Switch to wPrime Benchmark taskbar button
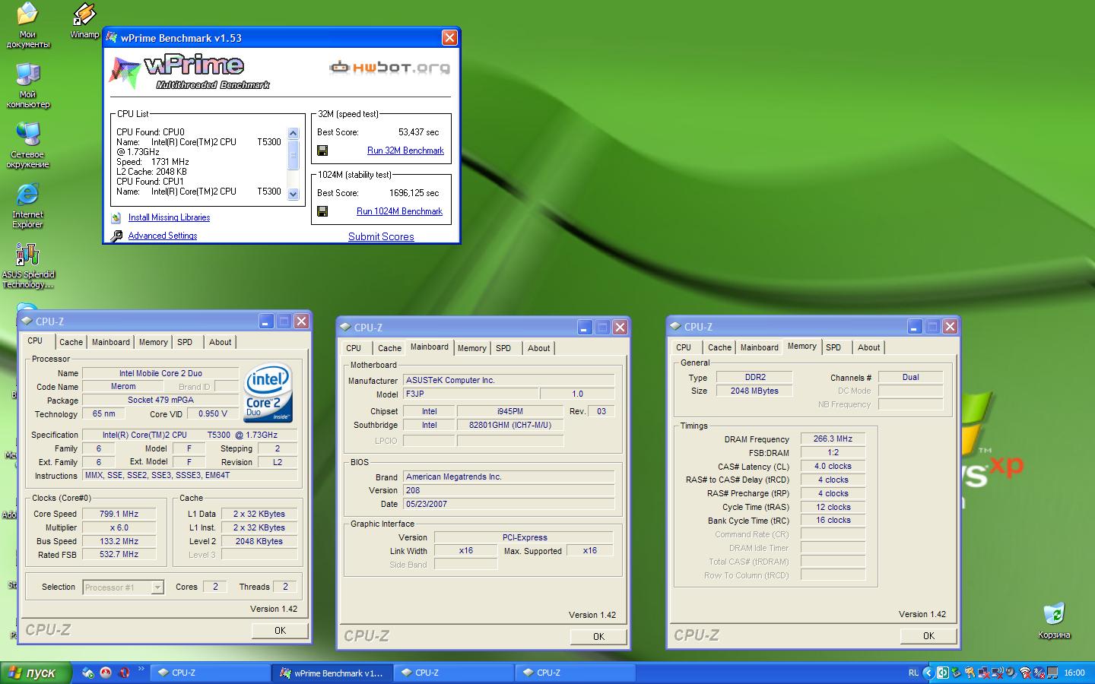Viewport: 1095px width, 684px height. click(x=332, y=673)
